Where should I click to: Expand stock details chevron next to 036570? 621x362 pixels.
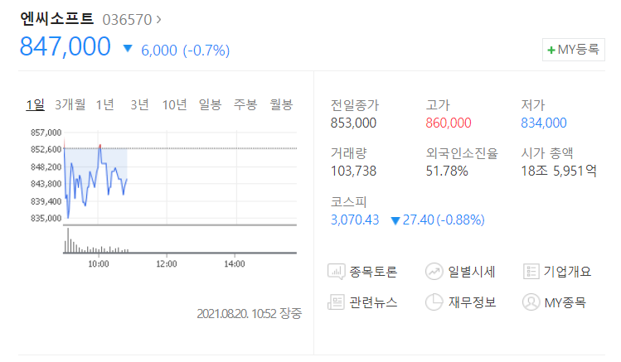[159, 19]
